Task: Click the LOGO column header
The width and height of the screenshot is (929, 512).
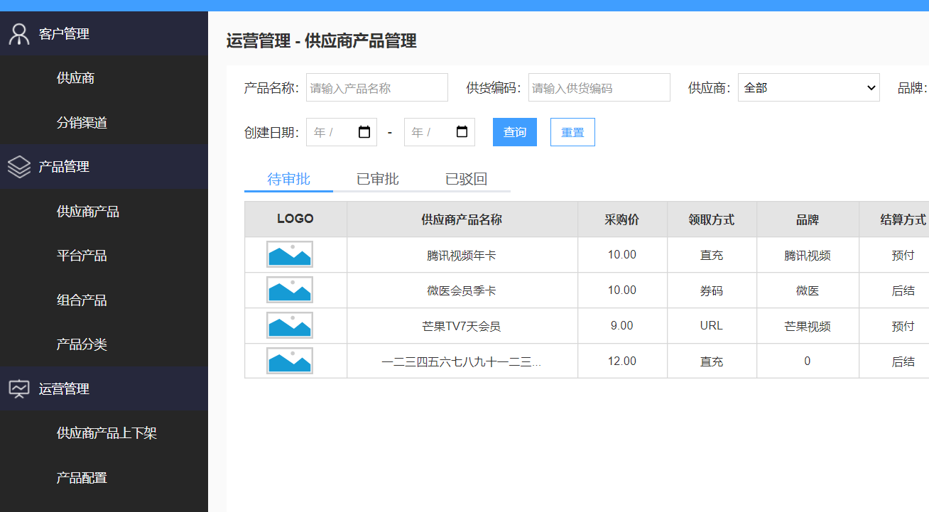Action: 295,219
